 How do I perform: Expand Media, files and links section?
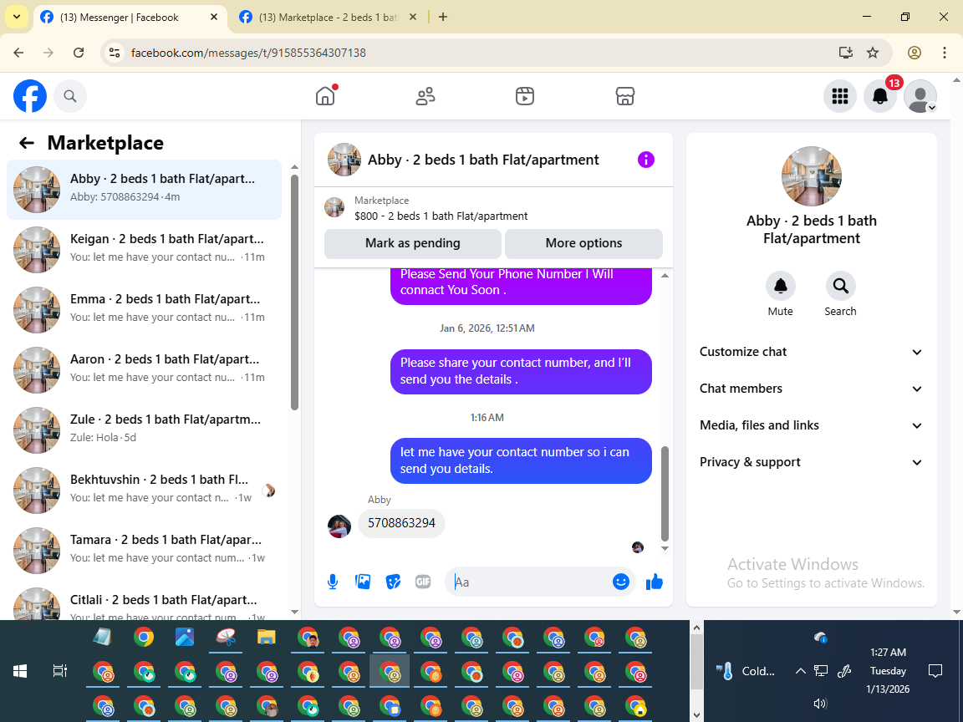click(812, 425)
